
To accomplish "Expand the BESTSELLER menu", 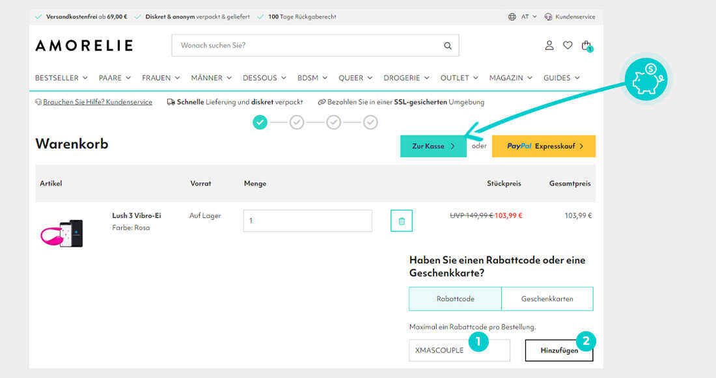I will coord(61,78).
